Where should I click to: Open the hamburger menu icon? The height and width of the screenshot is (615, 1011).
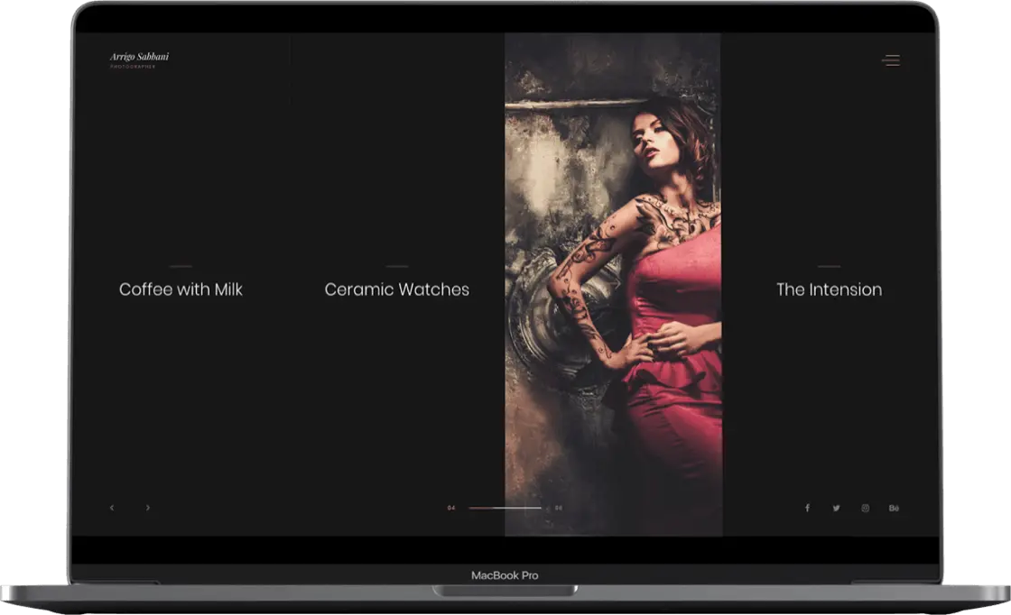point(891,60)
